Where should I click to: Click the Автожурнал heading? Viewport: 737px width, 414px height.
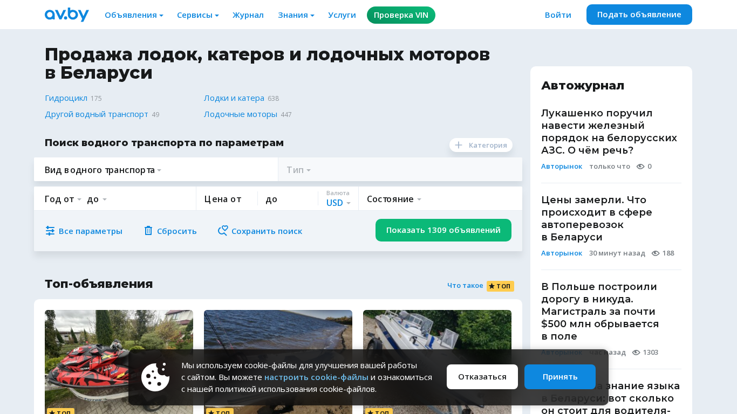coord(583,85)
